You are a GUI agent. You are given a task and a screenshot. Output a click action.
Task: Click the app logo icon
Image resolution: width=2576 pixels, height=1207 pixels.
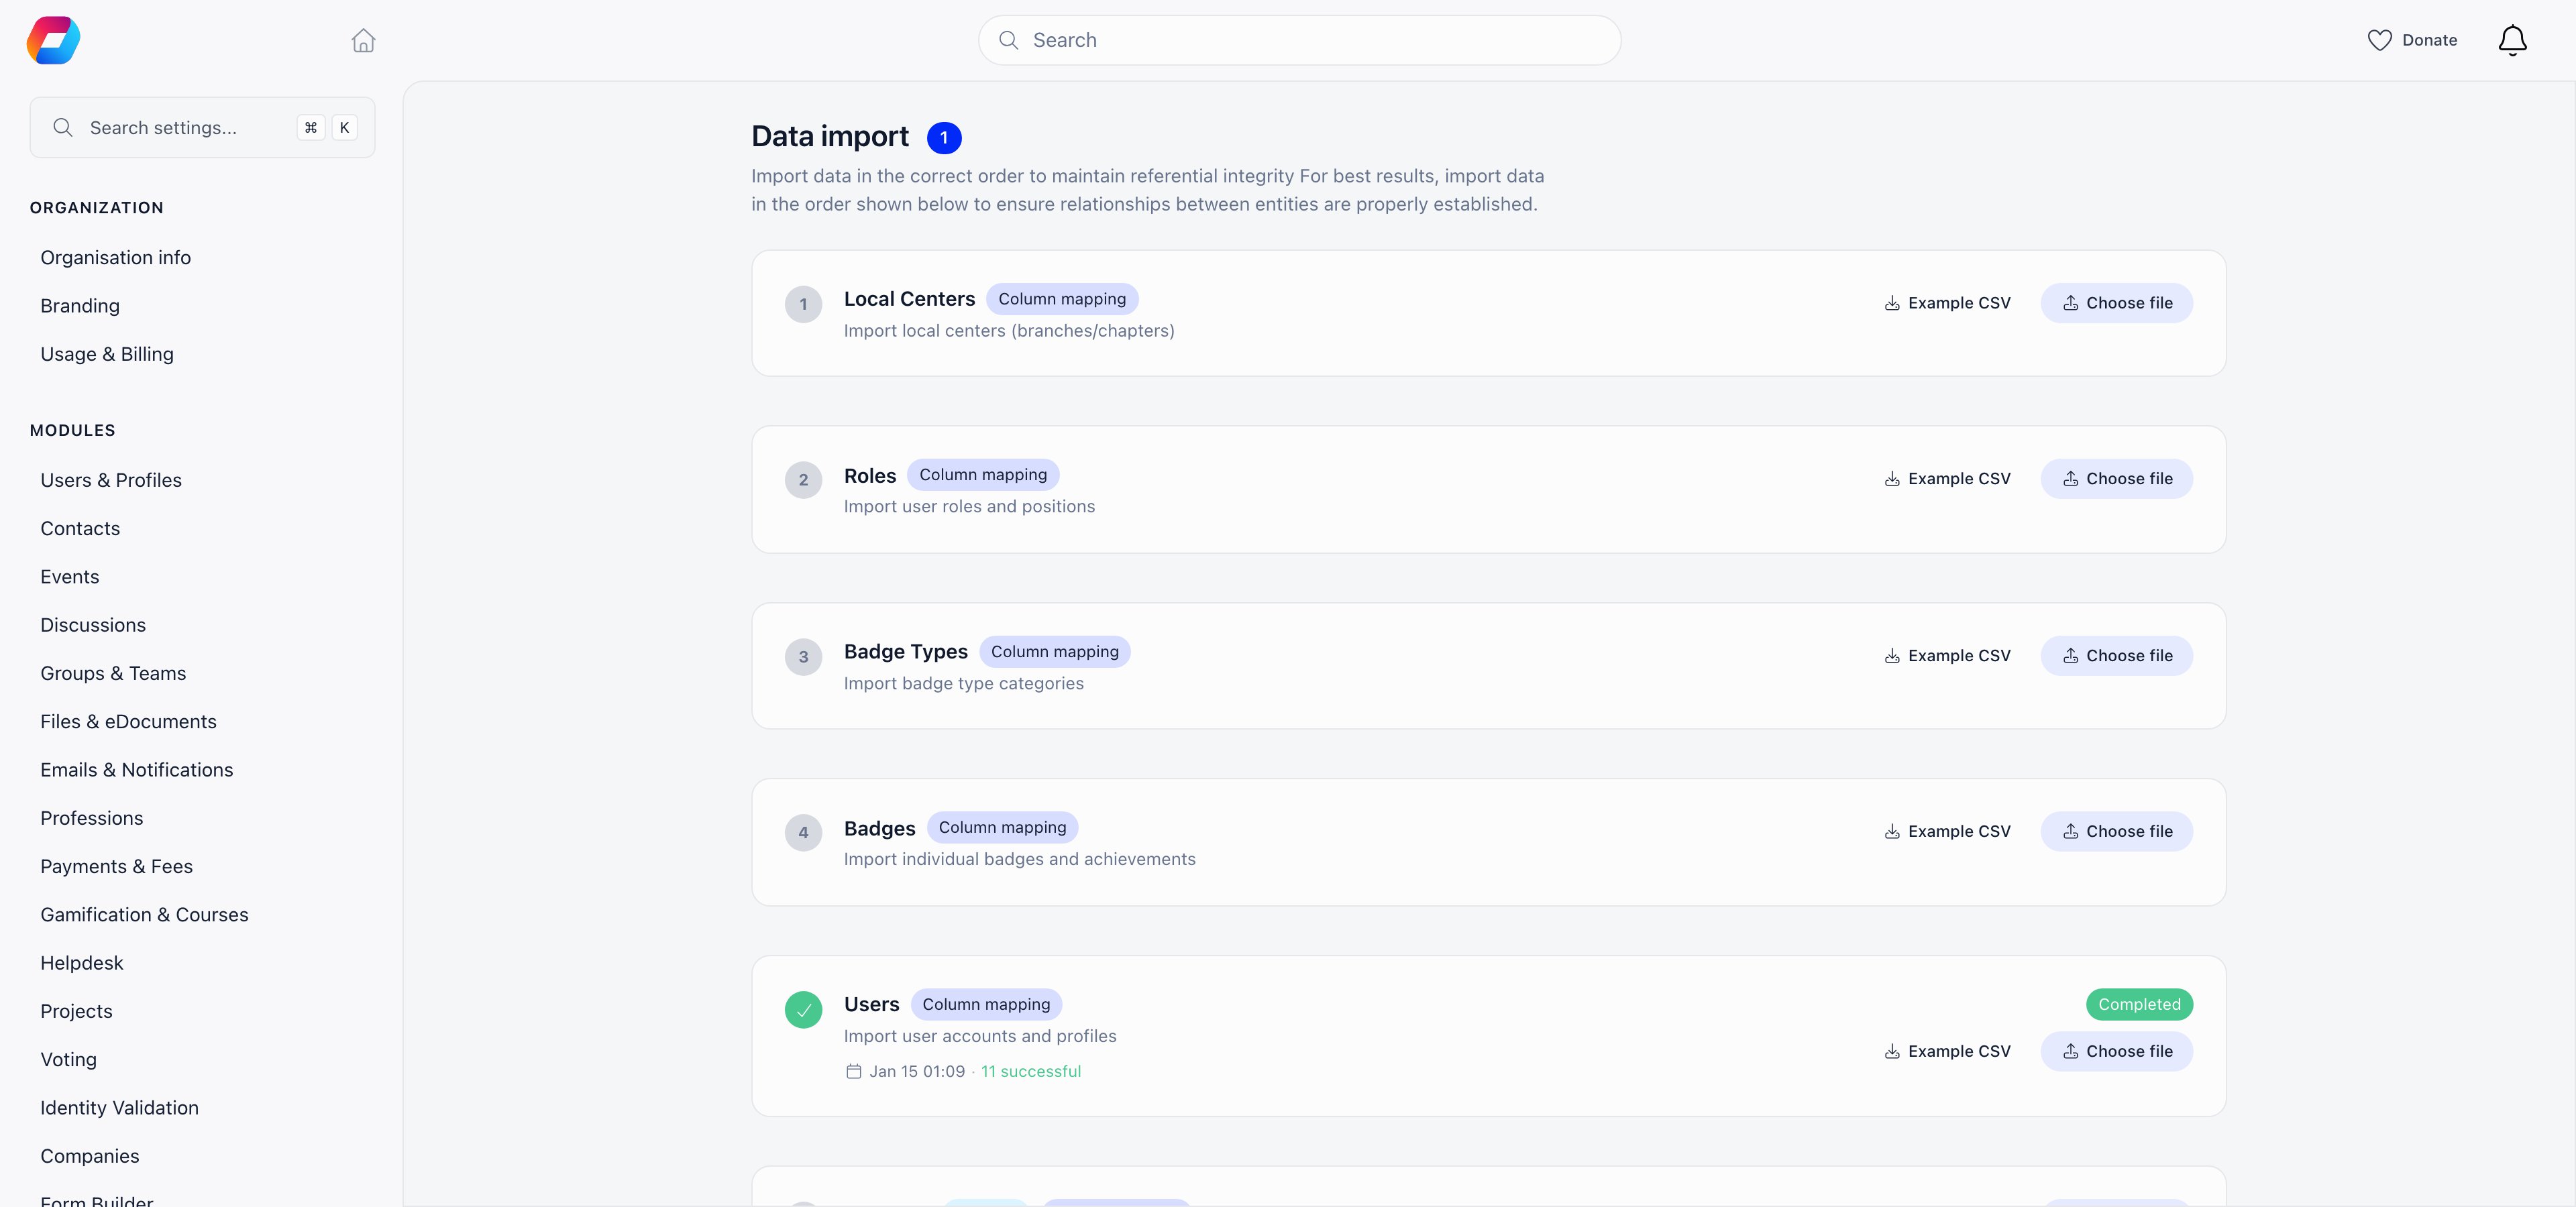click(x=53, y=40)
